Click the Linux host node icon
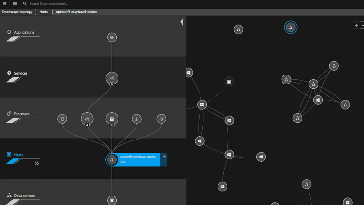The width and height of the screenshot is (364, 205). (112, 159)
